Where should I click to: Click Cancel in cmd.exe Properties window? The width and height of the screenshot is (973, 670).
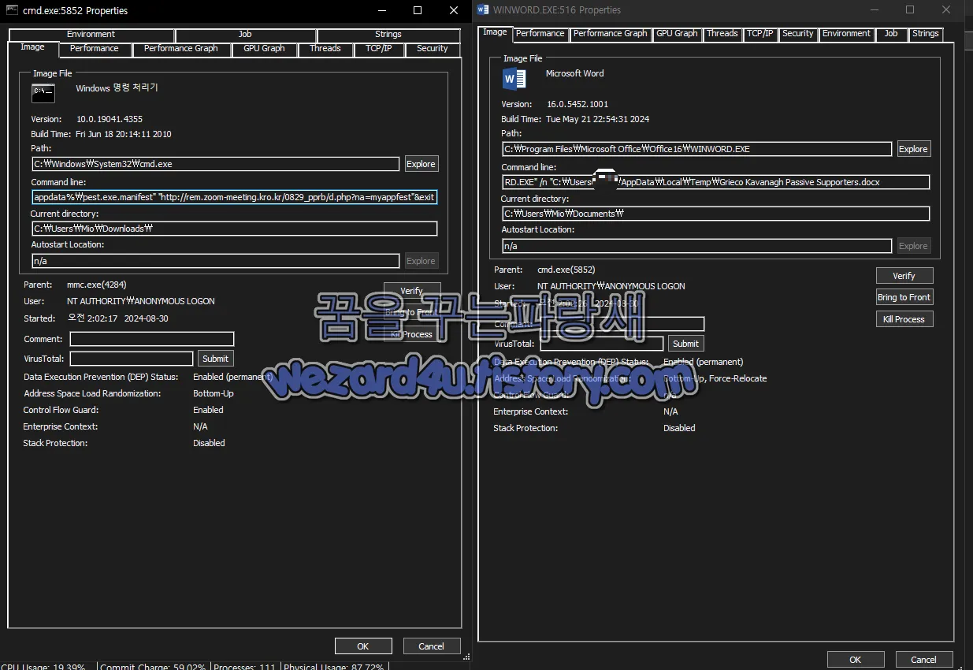[x=432, y=646]
